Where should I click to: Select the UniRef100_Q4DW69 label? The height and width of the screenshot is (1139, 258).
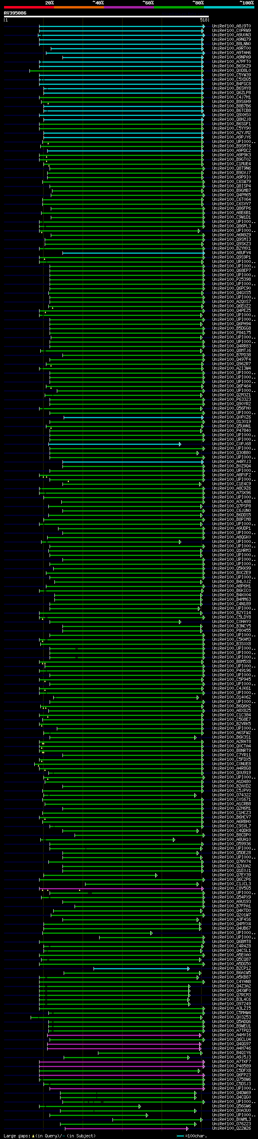coord(231,1093)
